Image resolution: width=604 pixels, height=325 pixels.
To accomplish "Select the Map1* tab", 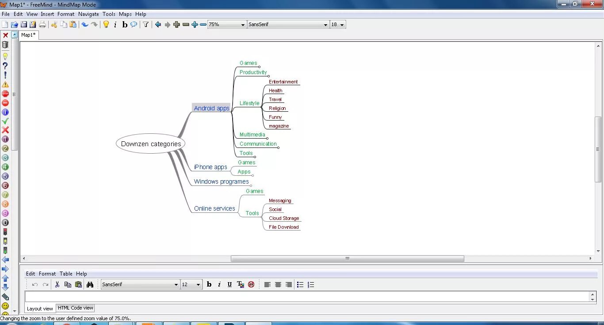I will (29, 35).
